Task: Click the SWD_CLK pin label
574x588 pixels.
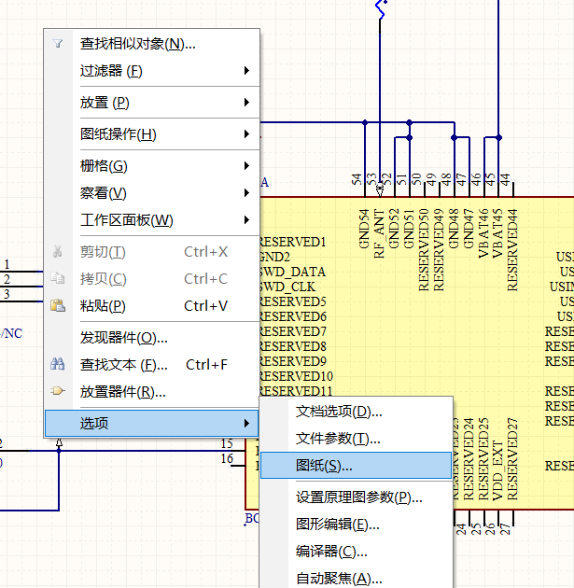Action: coord(288,287)
